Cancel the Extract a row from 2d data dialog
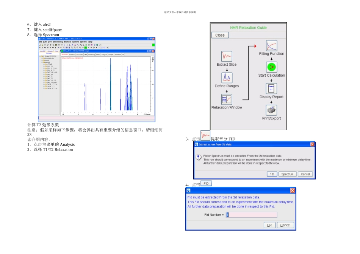This screenshot has height=254, width=360. pyautogui.click(x=305, y=174)
